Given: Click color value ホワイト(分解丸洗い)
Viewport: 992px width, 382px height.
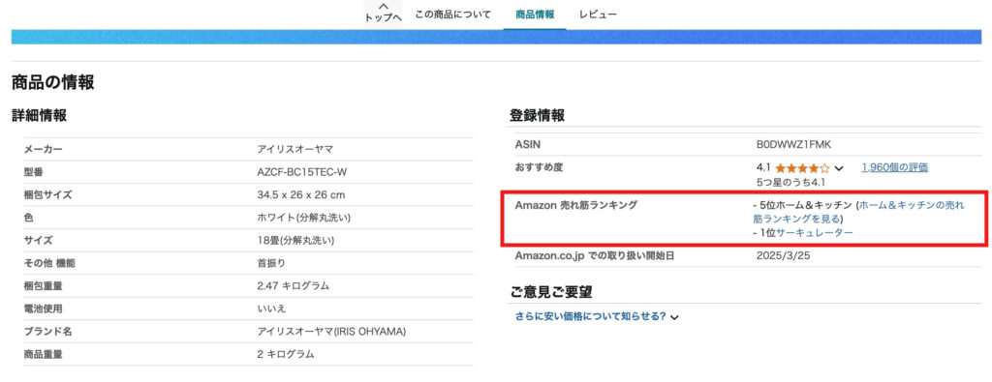Looking at the screenshot, I should click(304, 218).
